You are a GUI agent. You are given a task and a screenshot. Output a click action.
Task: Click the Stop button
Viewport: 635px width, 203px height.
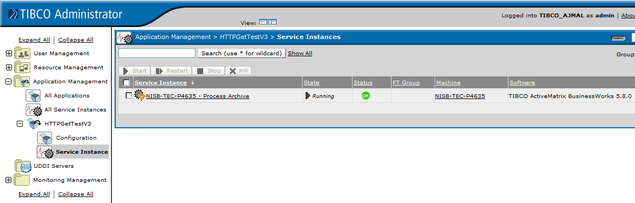pyautogui.click(x=209, y=71)
